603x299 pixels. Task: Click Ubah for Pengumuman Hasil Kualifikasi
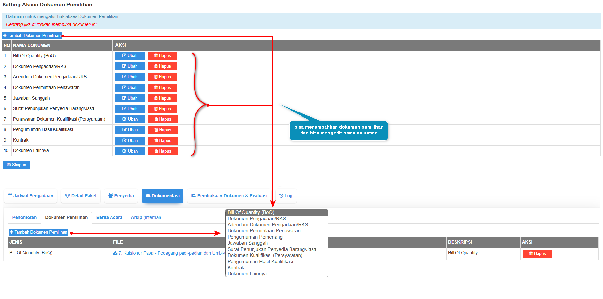tap(130, 130)
